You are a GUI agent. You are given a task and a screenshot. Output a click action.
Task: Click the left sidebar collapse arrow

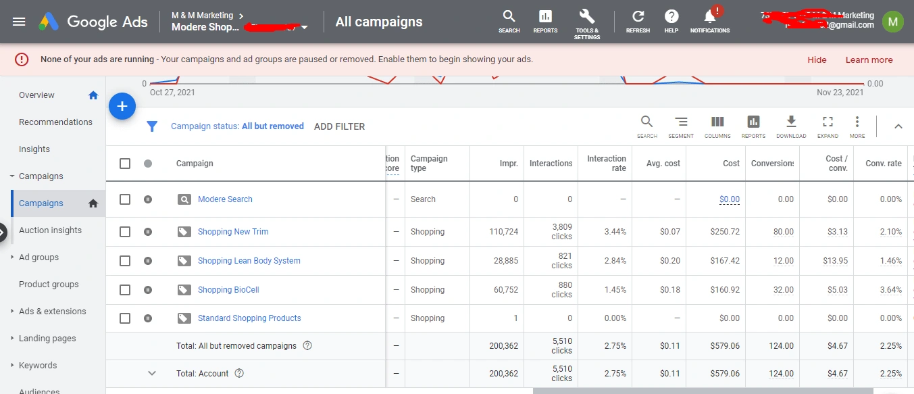point(3,232)
